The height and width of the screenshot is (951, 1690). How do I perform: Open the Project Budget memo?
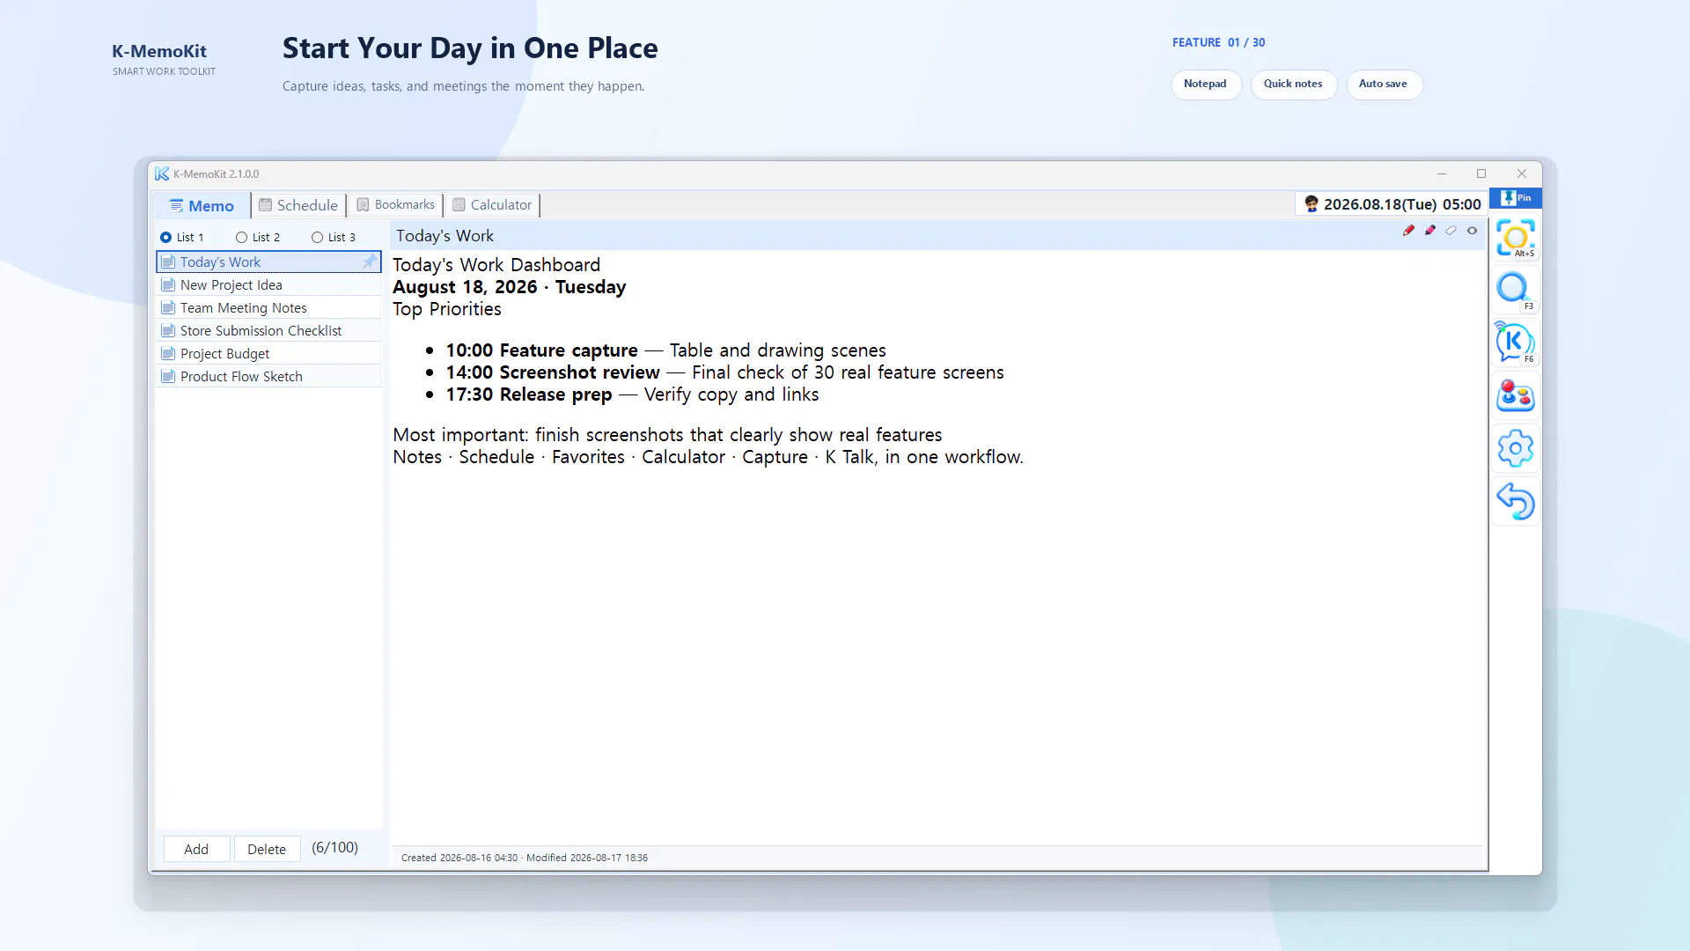(x=268, y=354)
